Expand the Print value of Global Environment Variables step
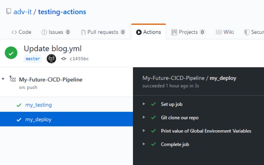This screenshot has width=264, height=165. 144,131
